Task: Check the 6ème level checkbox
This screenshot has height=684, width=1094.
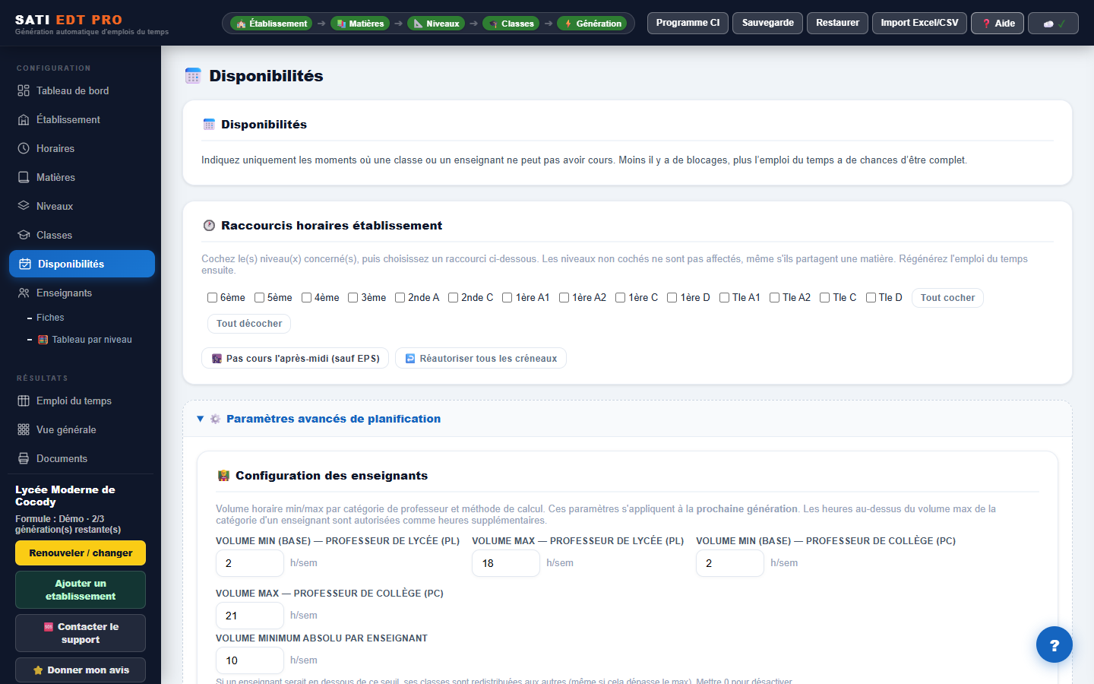Action: [x=213, y=297]
